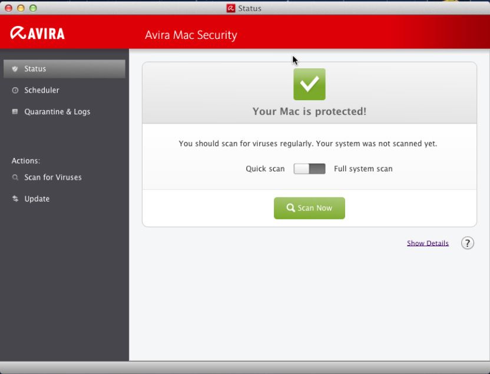Click the Full system scan label
The height and width of the screenshot is (374, 490).
[x=363, y=168]
